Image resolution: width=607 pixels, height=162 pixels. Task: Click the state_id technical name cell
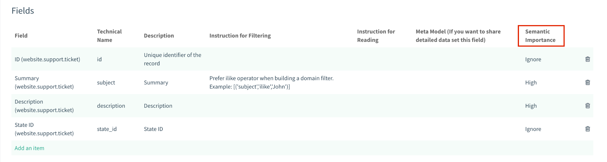point(107,129)
